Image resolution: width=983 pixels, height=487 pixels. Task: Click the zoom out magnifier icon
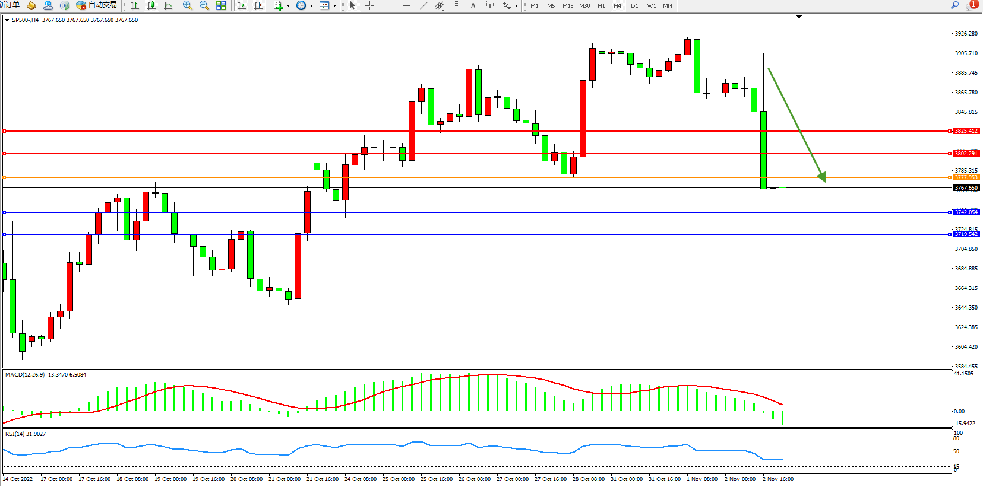[204, 5]
